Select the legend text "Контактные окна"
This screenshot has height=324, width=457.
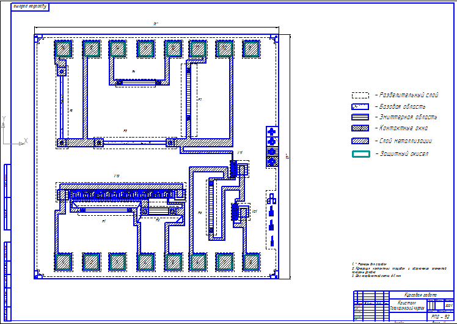(403, 128)
